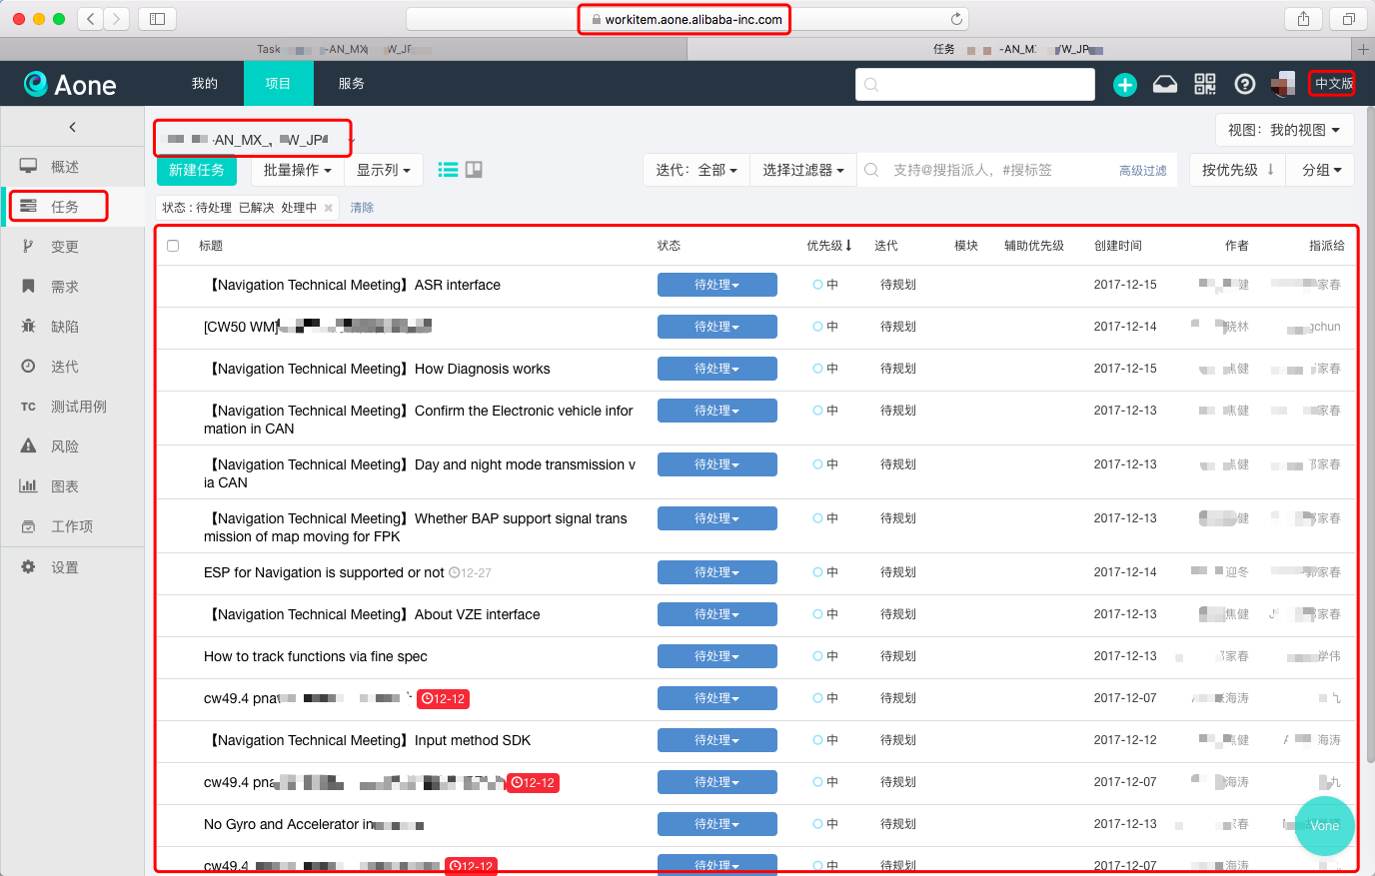Click the header search field
The height and width of the screenshot is (876, 1375).
point(975,85)
